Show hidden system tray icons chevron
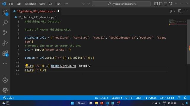Screen dimensions: 190x106 pyautogui.click(x=153, y=103)
